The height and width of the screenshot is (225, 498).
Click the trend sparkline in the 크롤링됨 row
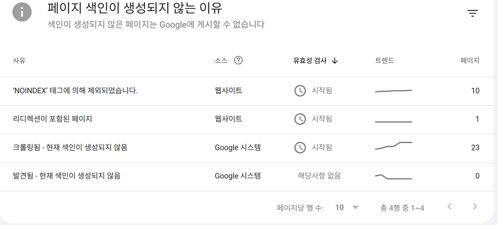coord(393,146)
